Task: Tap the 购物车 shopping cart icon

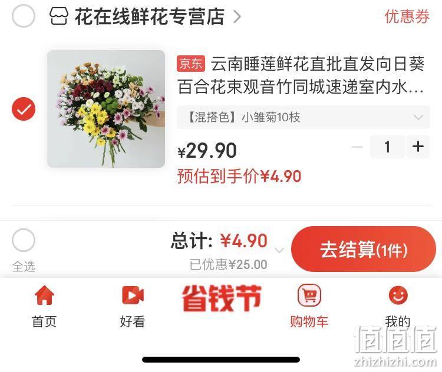Action: [x=309, y=295]
